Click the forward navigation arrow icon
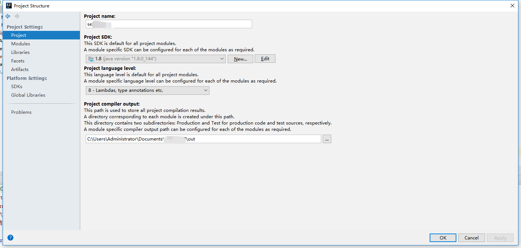This screenshot has width=521, height=248. [x=17, y=16]
